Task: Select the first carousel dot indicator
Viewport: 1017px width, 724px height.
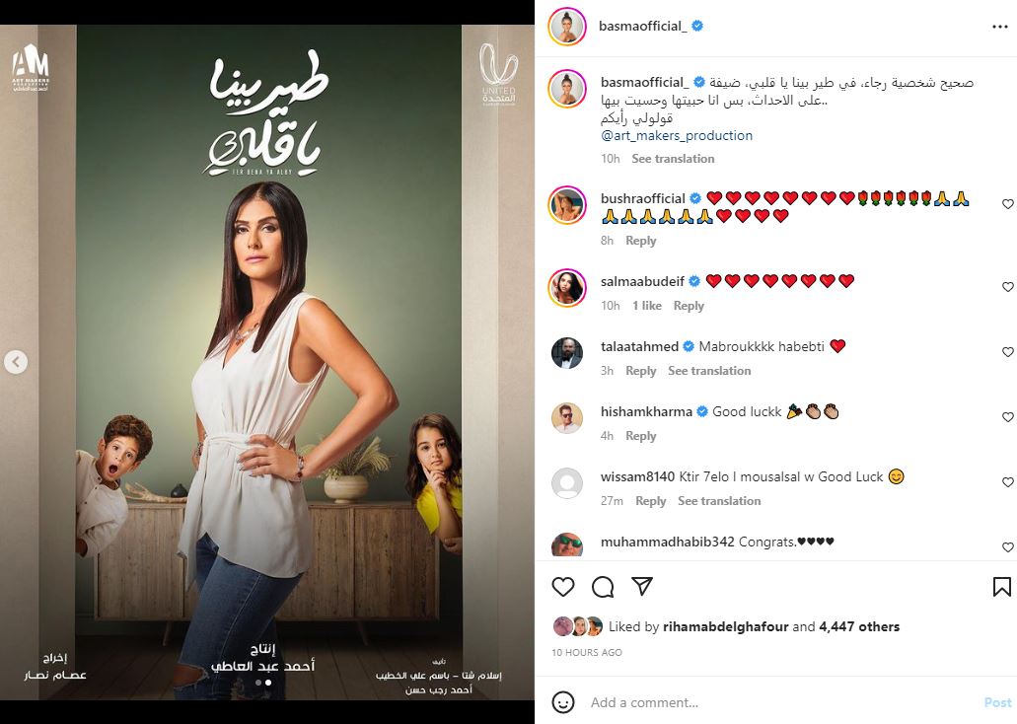Action: [x=258, y=683]
